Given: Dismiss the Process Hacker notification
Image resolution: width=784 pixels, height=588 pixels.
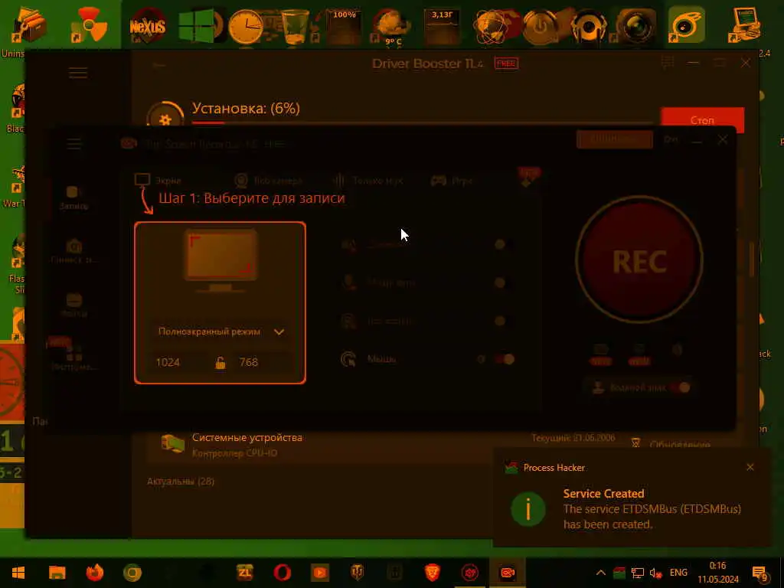Looking at the screenshot, I should [x=750, y=467].
